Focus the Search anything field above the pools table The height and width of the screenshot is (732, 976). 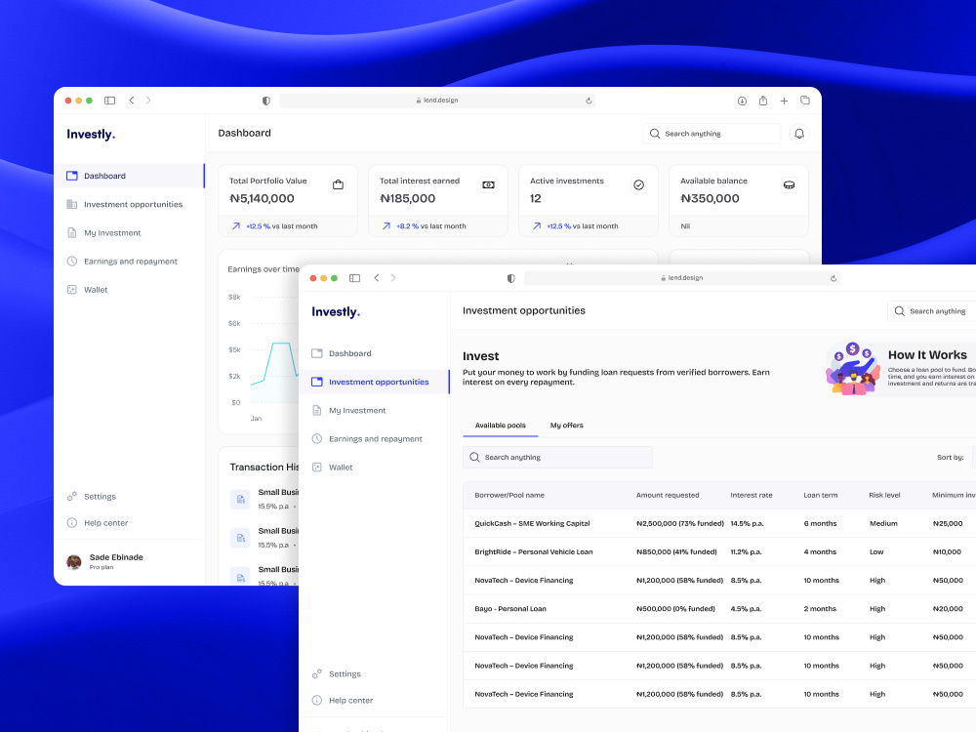point(557,458)
